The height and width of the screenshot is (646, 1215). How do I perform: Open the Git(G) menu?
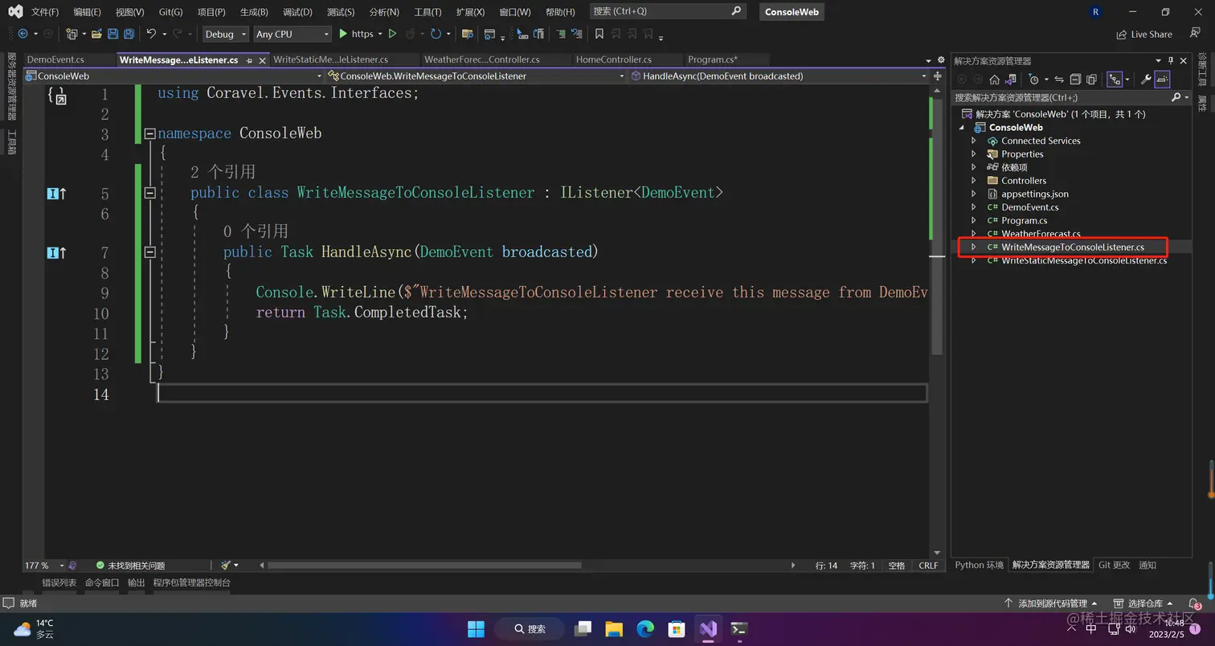pos(170,12)
